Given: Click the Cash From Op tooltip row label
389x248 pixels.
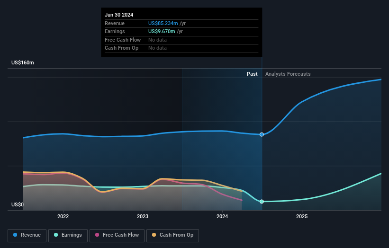Looking at the screenshot, I should [x=122, y=48].
